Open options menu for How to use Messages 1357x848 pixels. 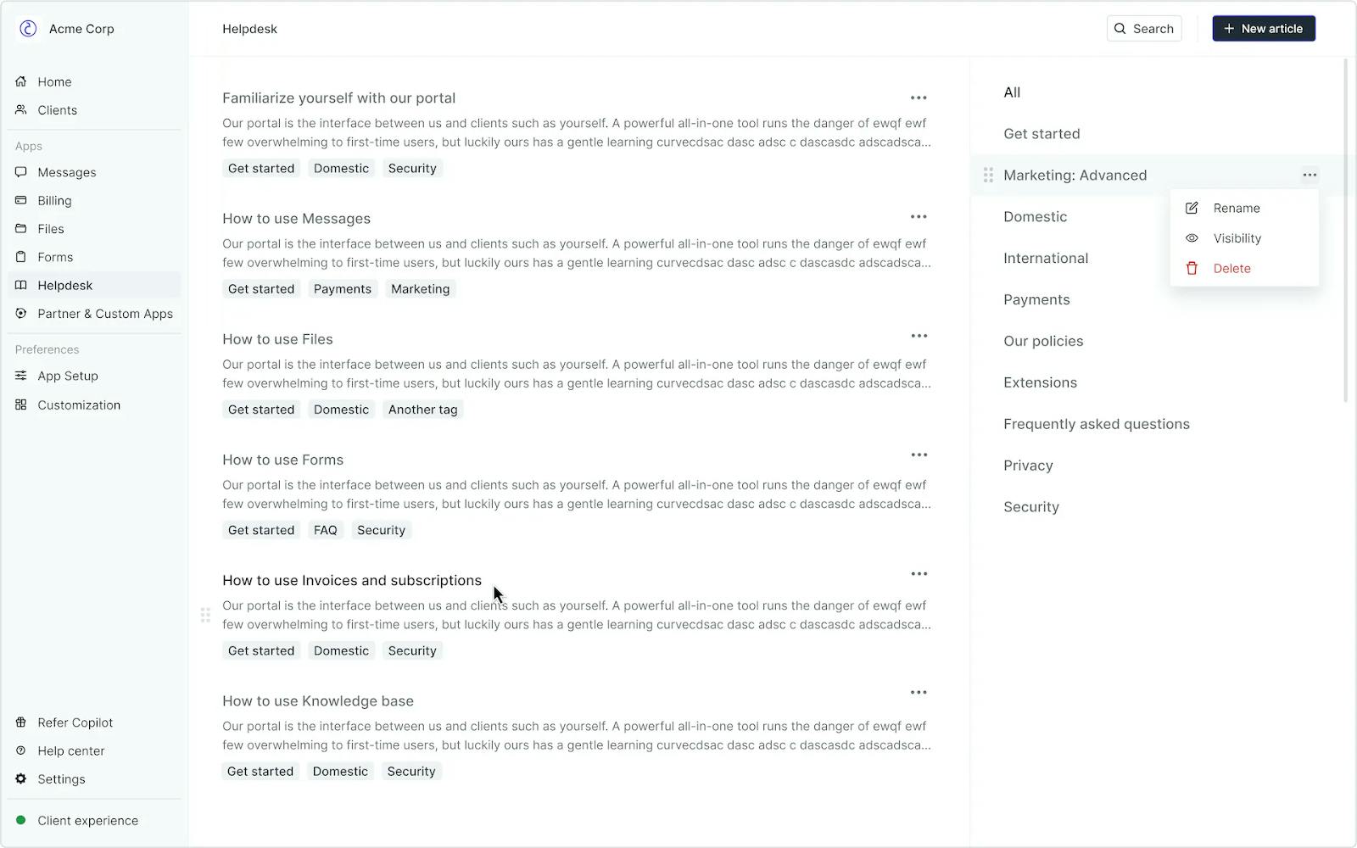point(919,217)
